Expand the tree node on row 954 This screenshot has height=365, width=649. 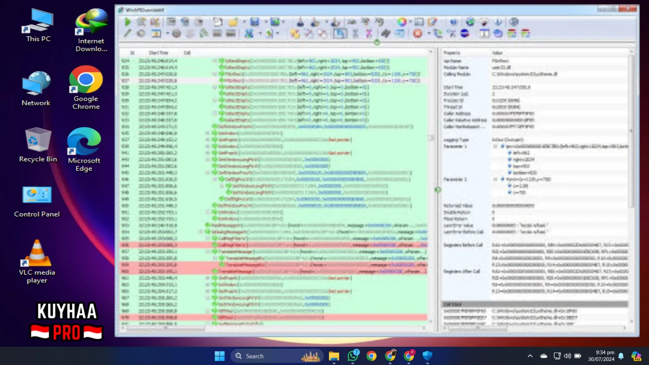pyautogui.click(x=201, y=232)
